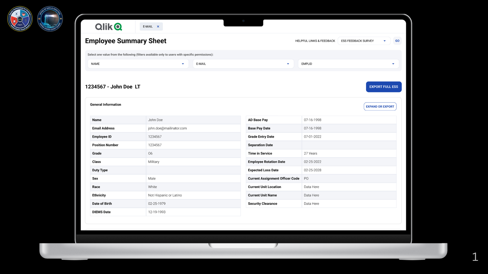
Task: Select the Current Unit Location Data Here cell
Action: pos(311,187)
